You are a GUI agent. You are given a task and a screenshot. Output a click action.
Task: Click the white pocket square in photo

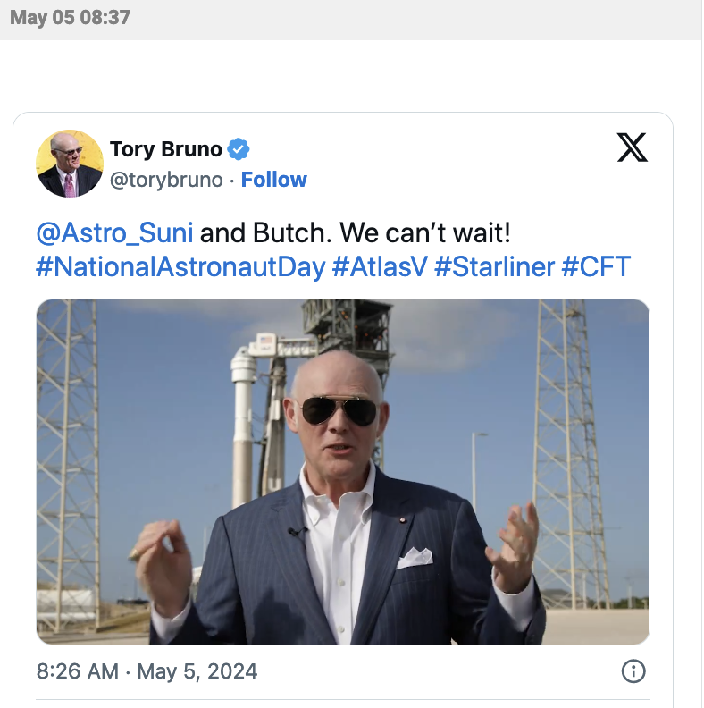pos(415,556)
